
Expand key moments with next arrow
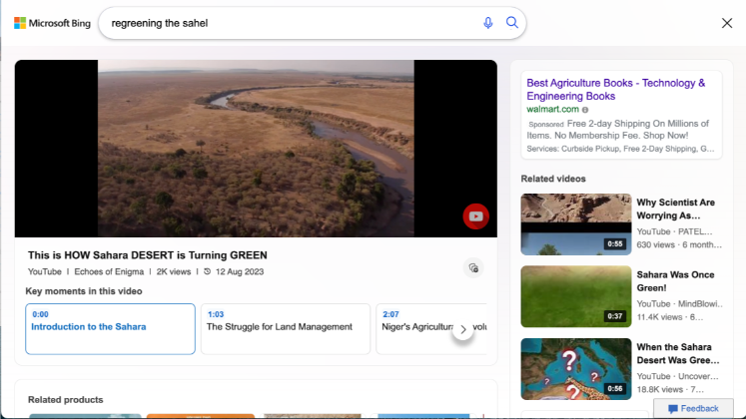click(x=462, y=329)
